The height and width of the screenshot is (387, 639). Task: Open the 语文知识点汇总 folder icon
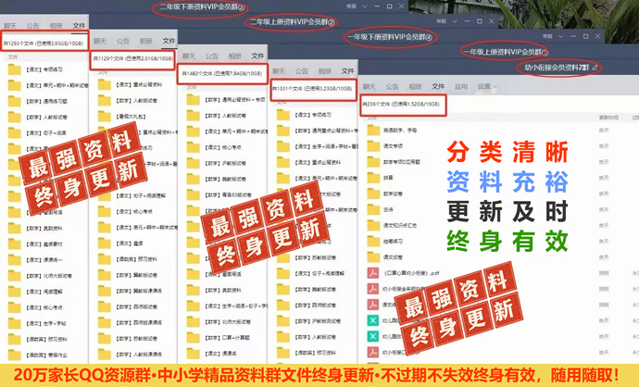tap(373, 226)
